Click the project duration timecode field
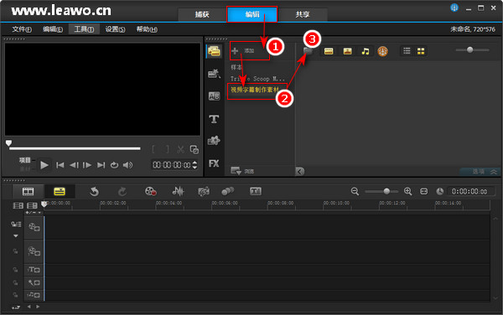The image size is (503, 315). click(x=469, y=191)
